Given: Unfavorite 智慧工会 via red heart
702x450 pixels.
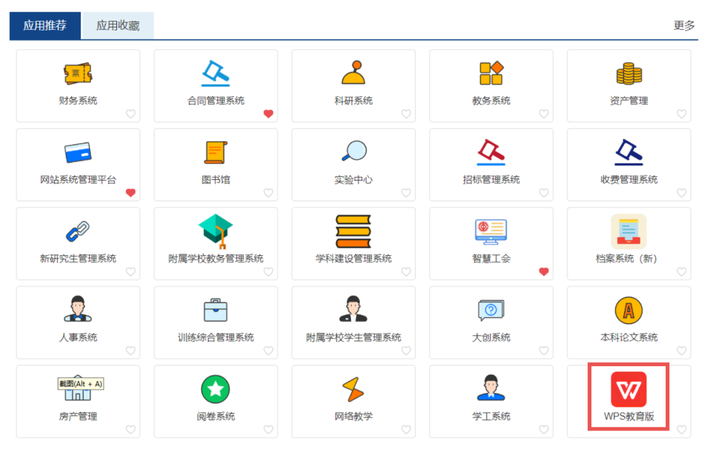Looking at the screenshot, I should 544,271.
